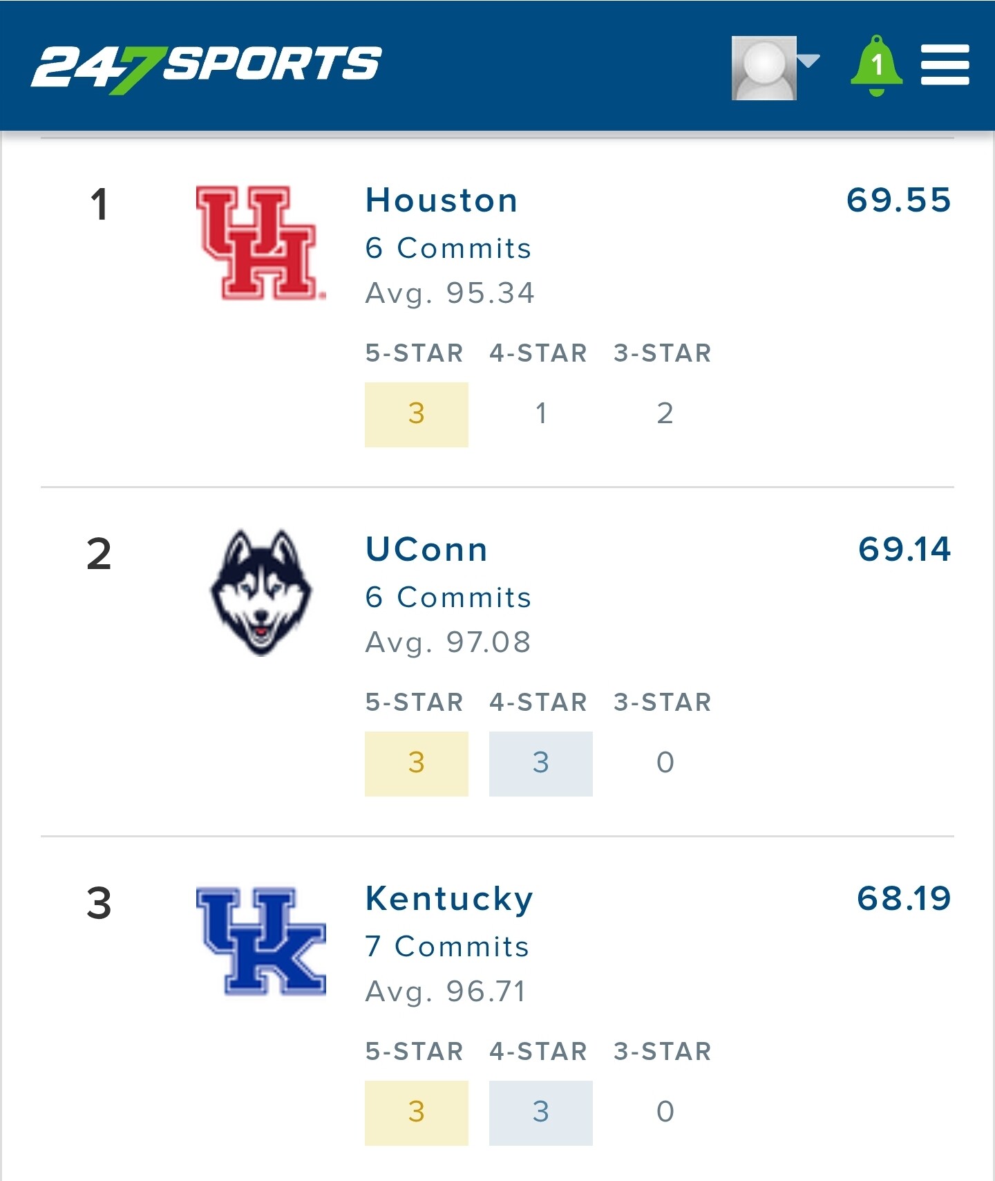Screen dimensions: 995x1181
Task: Click the Houston Cougars logo
Action: [x=260, y=243]
